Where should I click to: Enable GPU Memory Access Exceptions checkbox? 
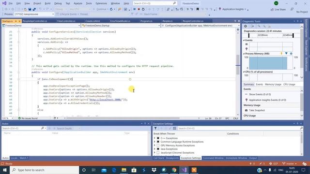[x=158, y=145]
